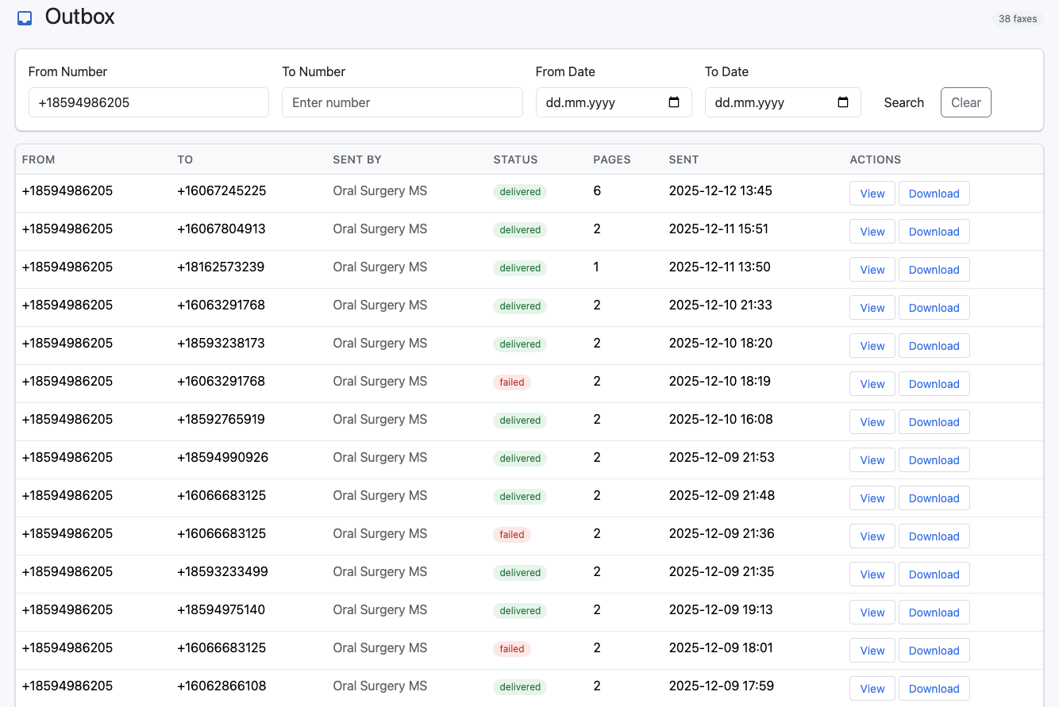Click the failed status badge at 2025-12-09 21:36

point(511,535)
